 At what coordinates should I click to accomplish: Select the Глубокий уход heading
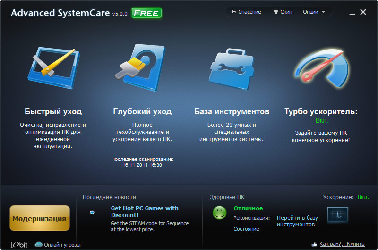tap(142, 111)
